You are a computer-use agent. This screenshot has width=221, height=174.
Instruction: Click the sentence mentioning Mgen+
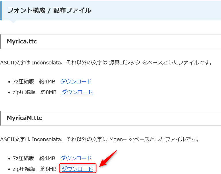click(100, 139)
